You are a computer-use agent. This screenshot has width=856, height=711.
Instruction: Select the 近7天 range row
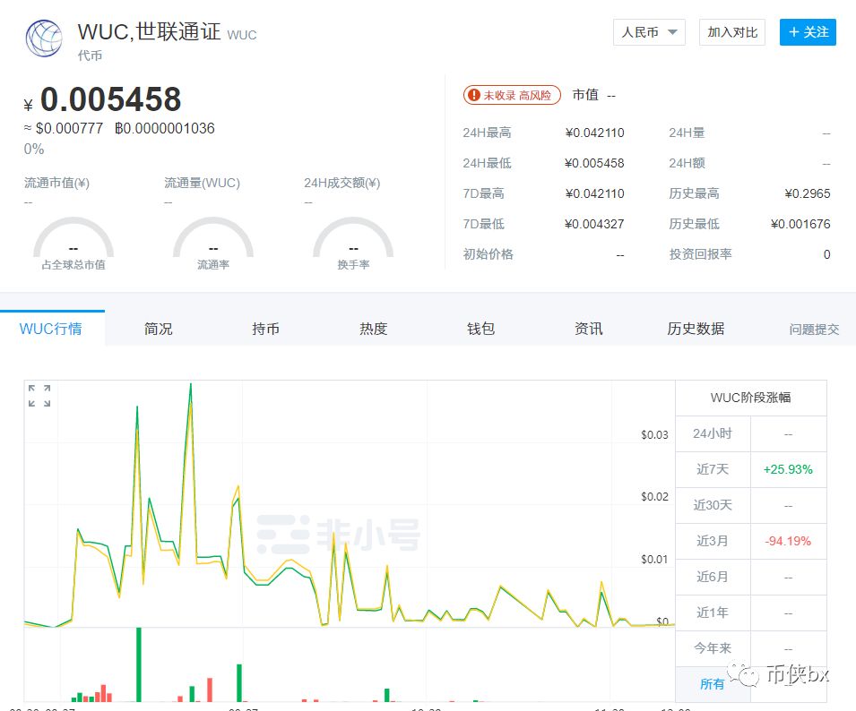coord(750,469)
